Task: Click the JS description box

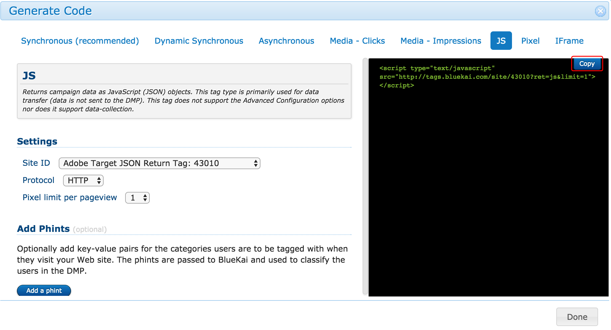Action: coord(184,91)
